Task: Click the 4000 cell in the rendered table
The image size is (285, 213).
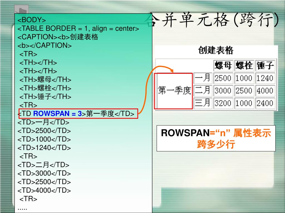Action: pos(265,91)
